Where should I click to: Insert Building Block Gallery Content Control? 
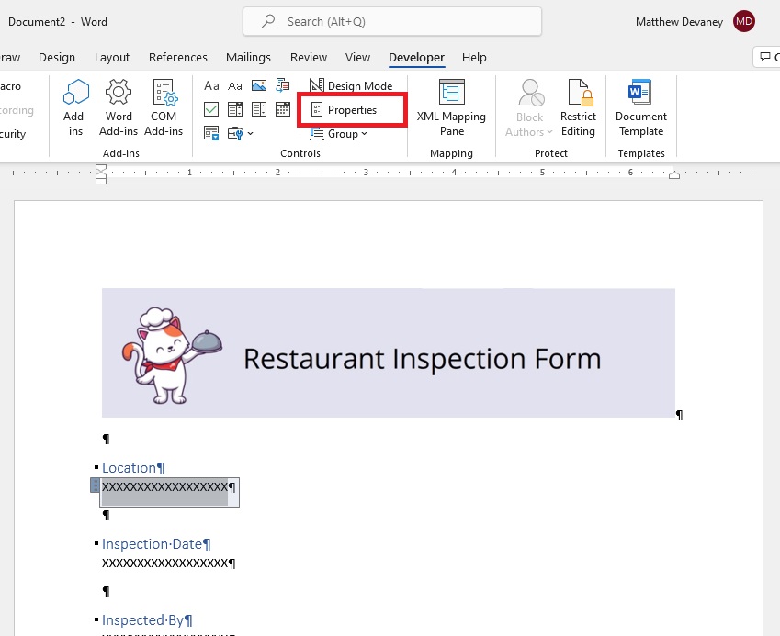[283, 85]
